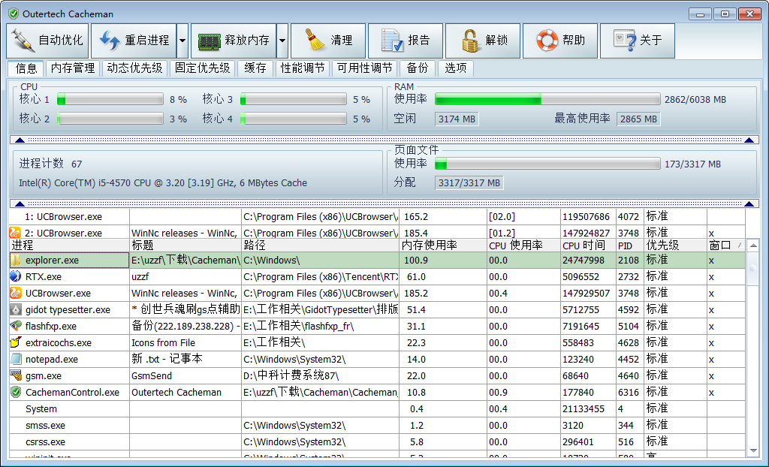This screenshot has width=769, height=467.
Task: Click the About (关于) question mark icon
Action: click(x=624, y=41)
